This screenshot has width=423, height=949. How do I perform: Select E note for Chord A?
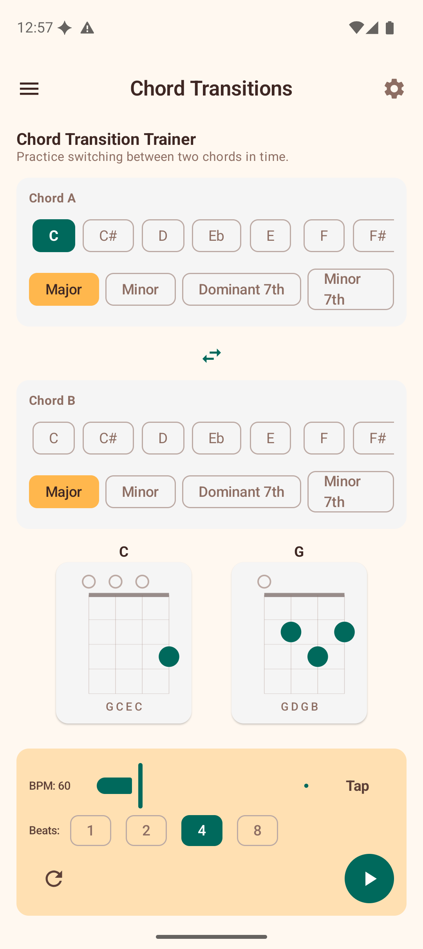(270, 235)
